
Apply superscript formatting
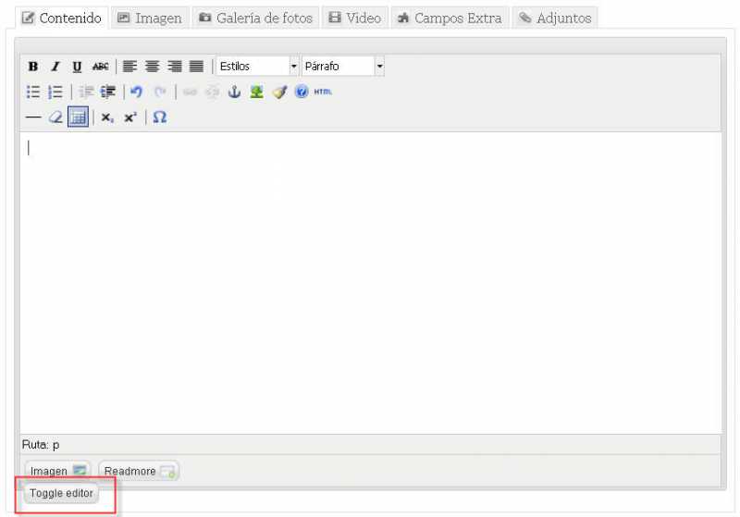pos(130,117)
